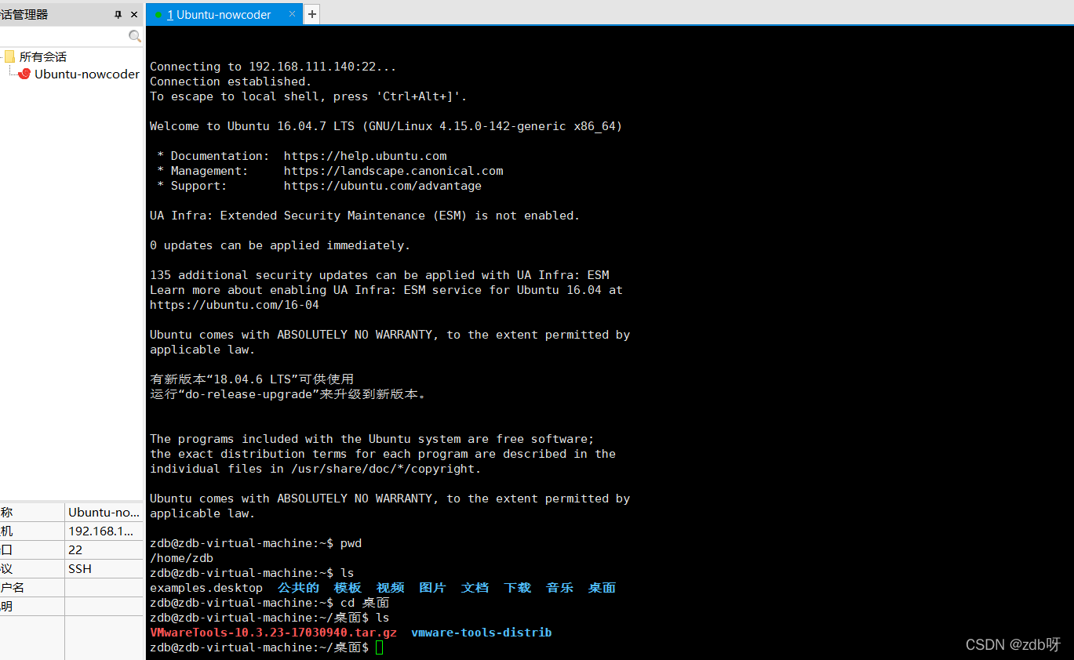This screenshot has width=1074, height=660.
Task: Close the Ubuntu-nowcoder tab
Action: pyautogui.click(x=293, y=14)
